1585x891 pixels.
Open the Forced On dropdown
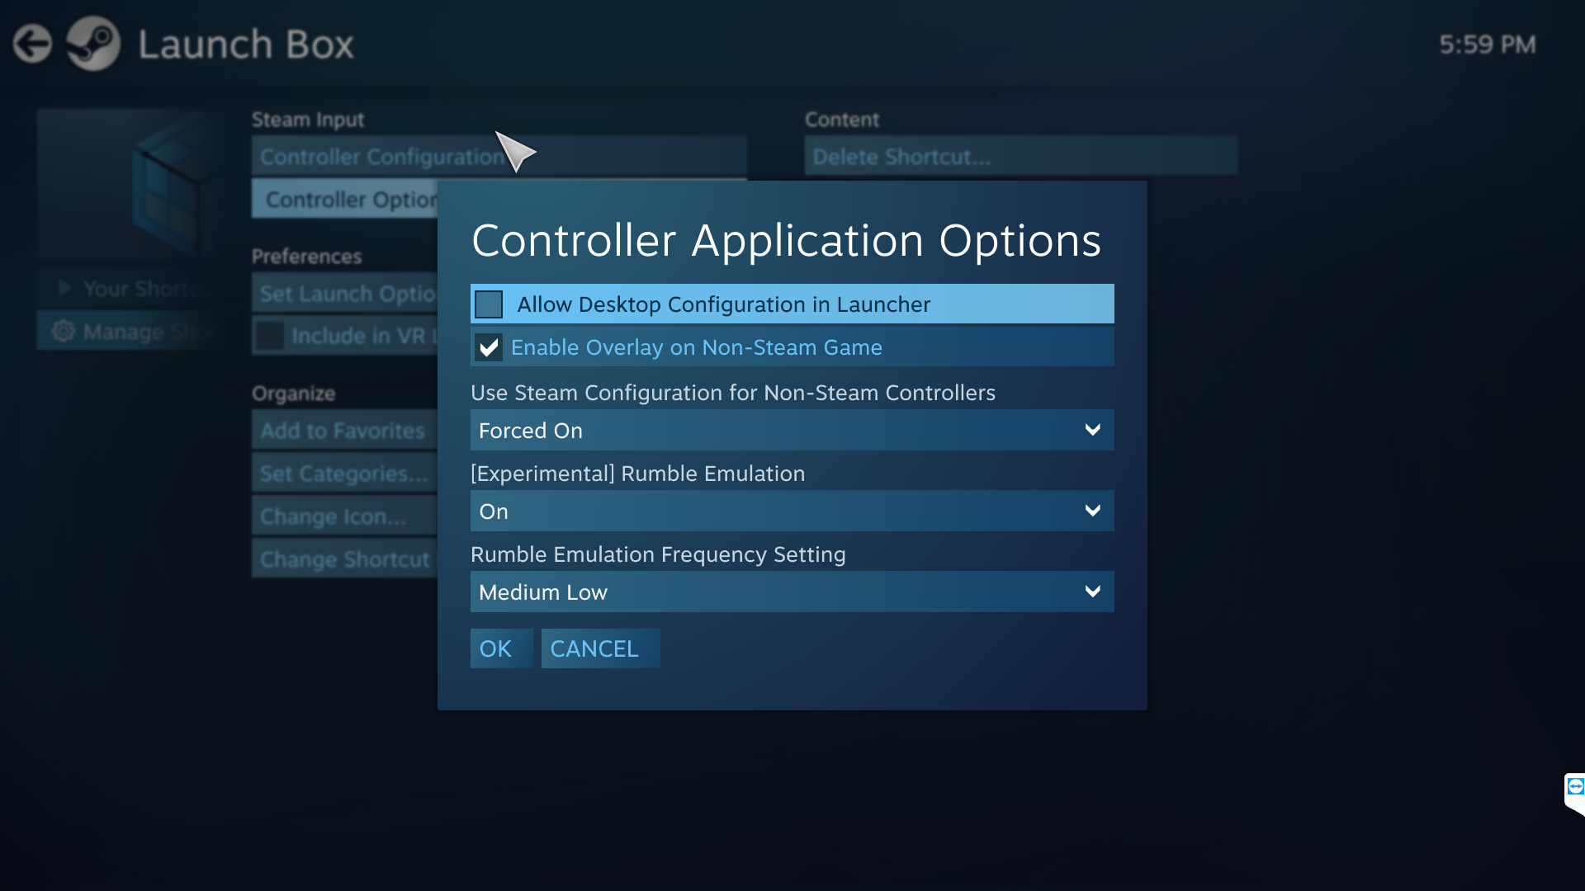point(792,430)
